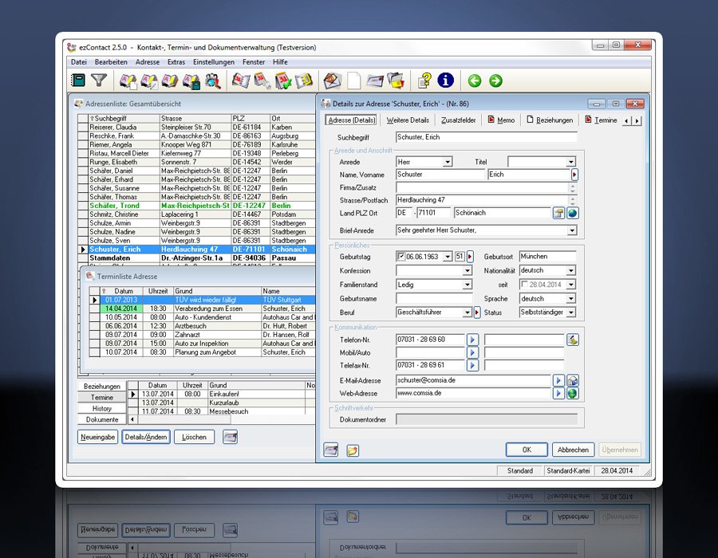The height and width of the screenshot is (558, 718).
Task: Open the Anrede dropdown
Action: pyautogui.click(x=447, y=162)
